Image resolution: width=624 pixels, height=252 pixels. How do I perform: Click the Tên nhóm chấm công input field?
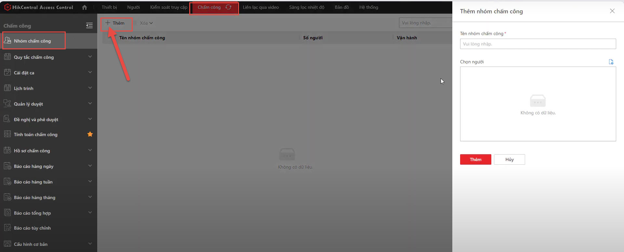tap(538, 44)
